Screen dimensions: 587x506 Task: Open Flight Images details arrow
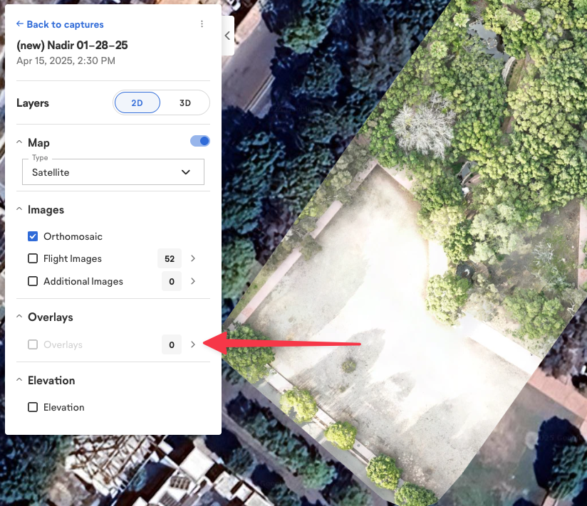[x=192, y=258]
